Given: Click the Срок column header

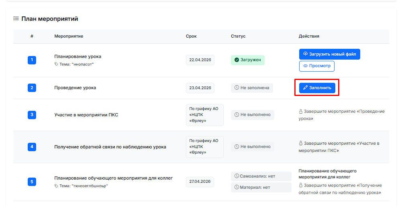Looking at the screenshot, I should [x=191, y=36].
